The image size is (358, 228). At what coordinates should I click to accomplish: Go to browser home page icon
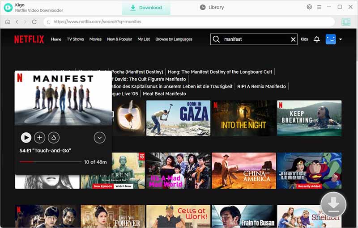8,22
